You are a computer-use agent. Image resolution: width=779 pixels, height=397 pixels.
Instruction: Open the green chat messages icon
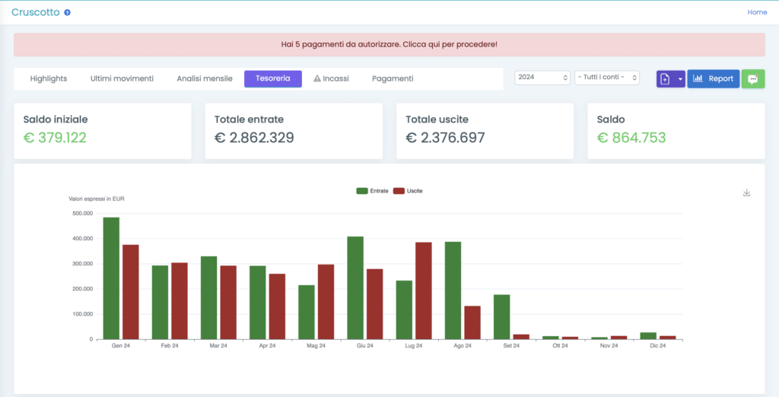(x=752, y=78)
